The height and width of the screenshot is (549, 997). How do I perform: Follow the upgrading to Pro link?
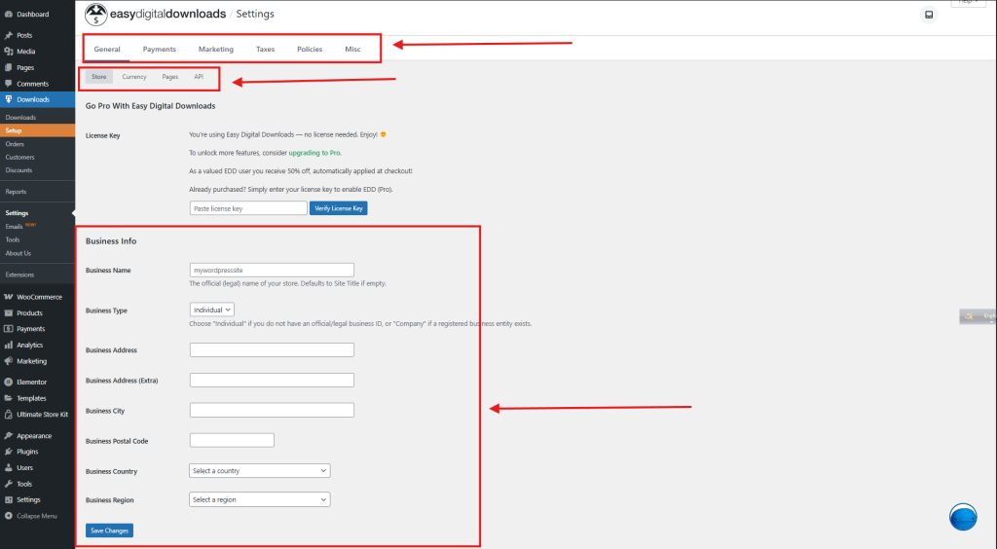[x=314, y=153]
